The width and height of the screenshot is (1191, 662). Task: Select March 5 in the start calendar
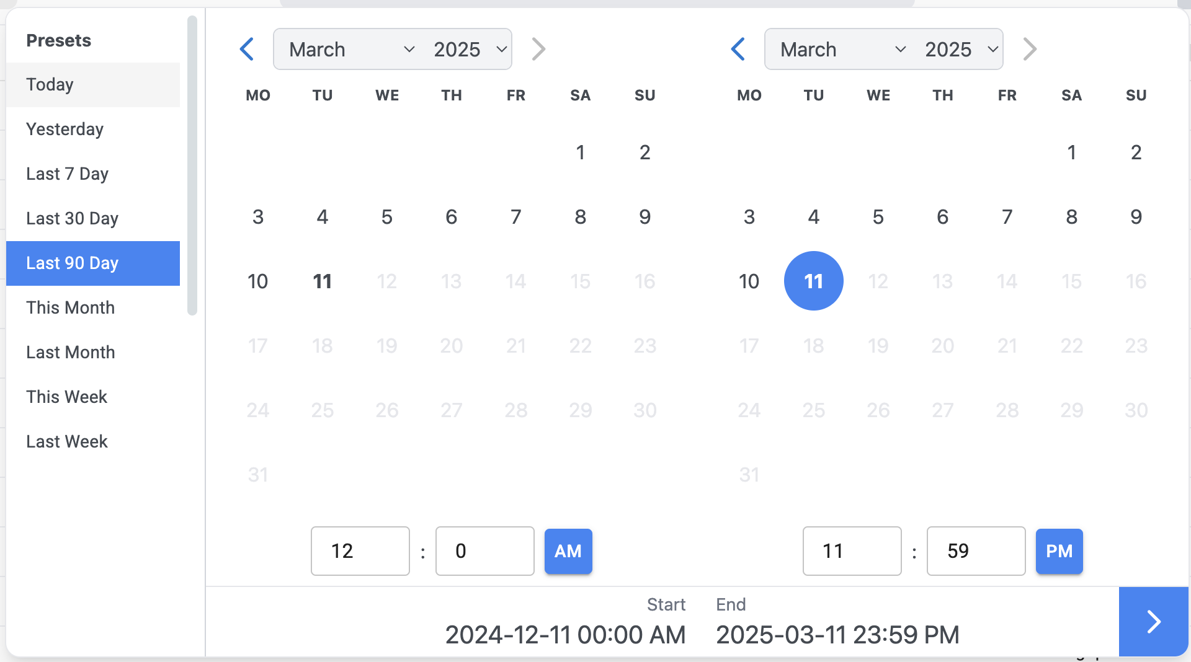point(387,217)
